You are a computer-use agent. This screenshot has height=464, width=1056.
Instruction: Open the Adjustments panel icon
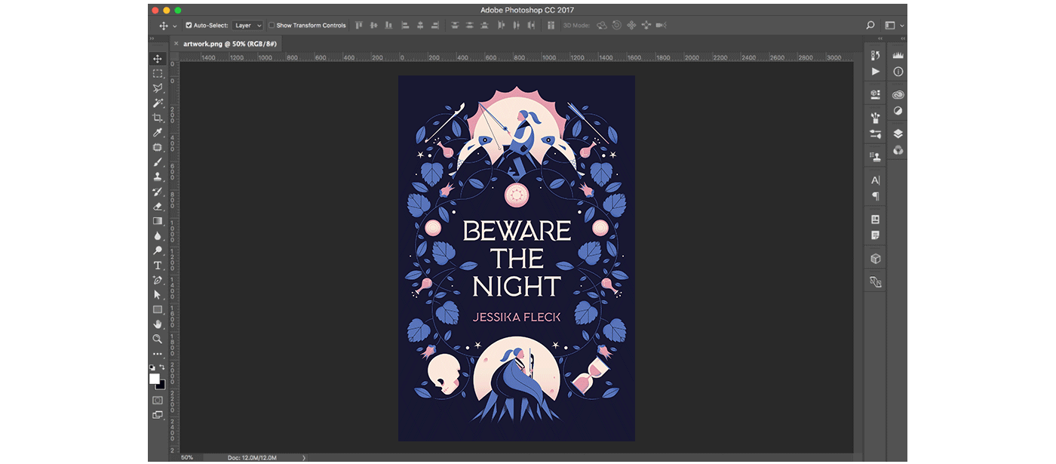[898, 111]
